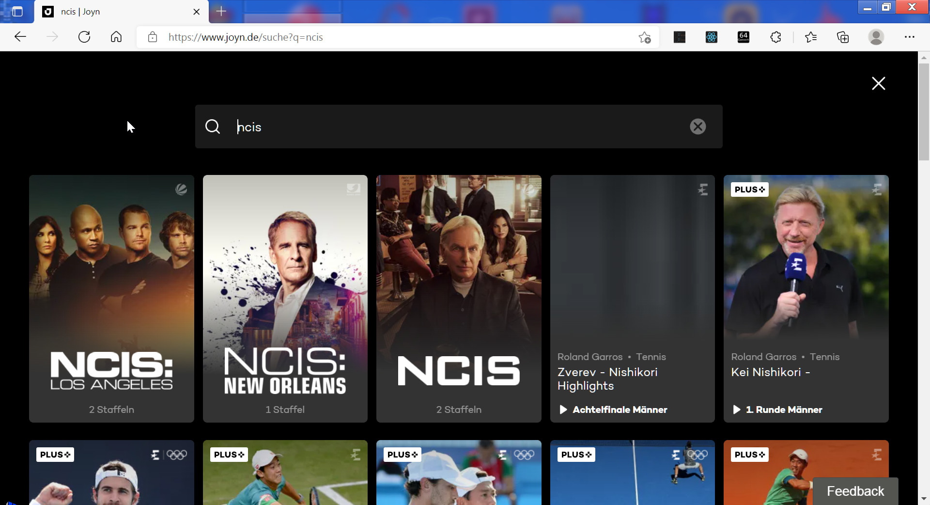
Task: Switch to the ncis | Joyn tab
Action: (x=121, y=12)
